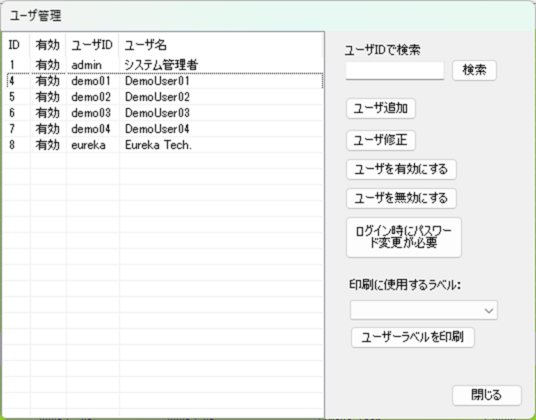The height and width of the screenshot is (420, 536).
Task: Click ユーザーラベルを印刷 button
Action: click(x=413, y=337)
